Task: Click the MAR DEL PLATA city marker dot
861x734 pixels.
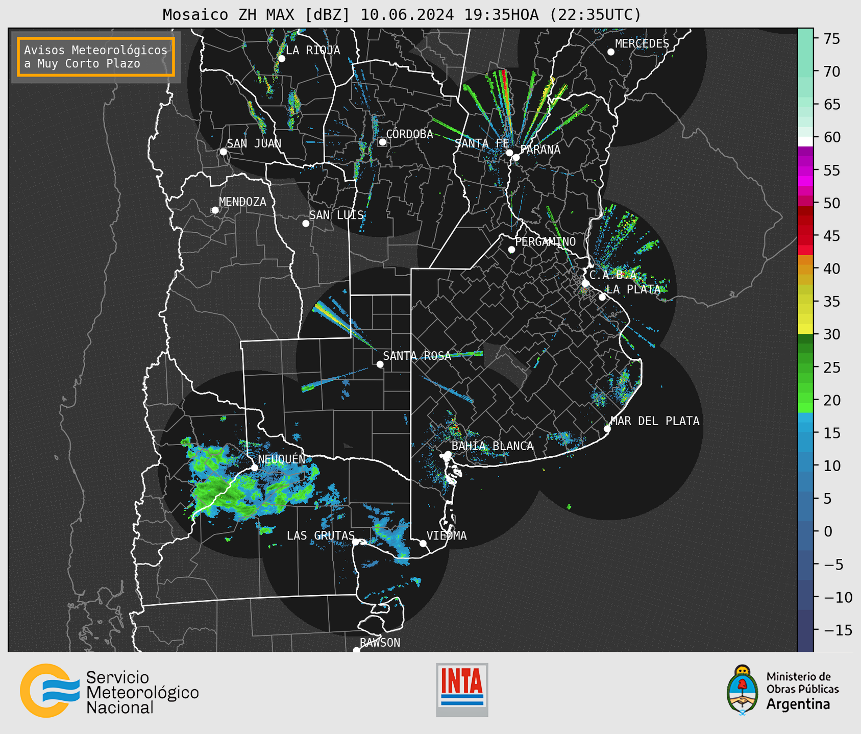Action: pos(607,429)
